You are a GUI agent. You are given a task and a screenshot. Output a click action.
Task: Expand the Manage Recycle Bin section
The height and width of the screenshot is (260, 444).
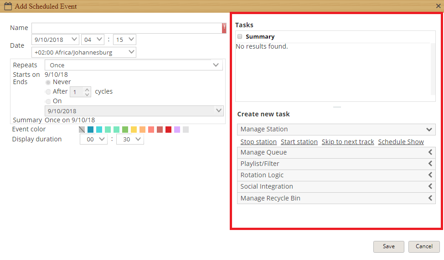pos(336,198)
